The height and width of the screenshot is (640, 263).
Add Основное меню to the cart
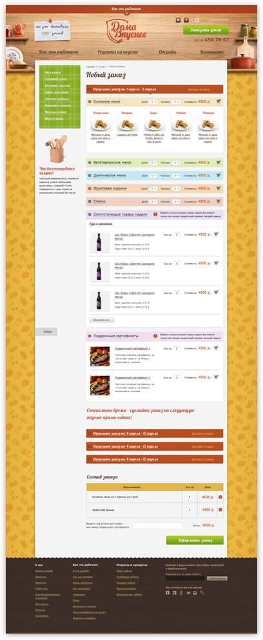click(219, 101)
